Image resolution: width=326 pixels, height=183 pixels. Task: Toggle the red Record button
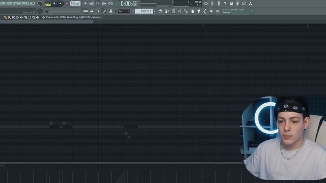point(67,4)
